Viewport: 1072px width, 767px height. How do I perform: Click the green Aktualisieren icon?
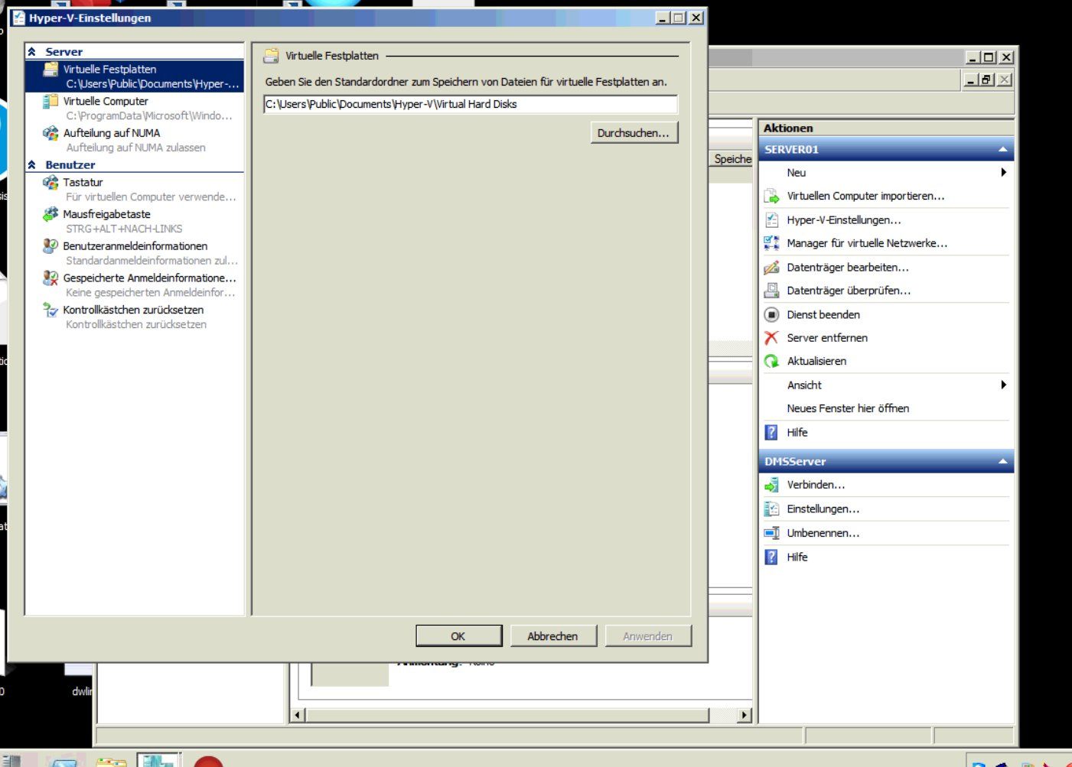tap(771, 361)
